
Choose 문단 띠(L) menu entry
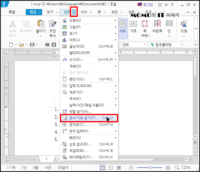(89, 79)
